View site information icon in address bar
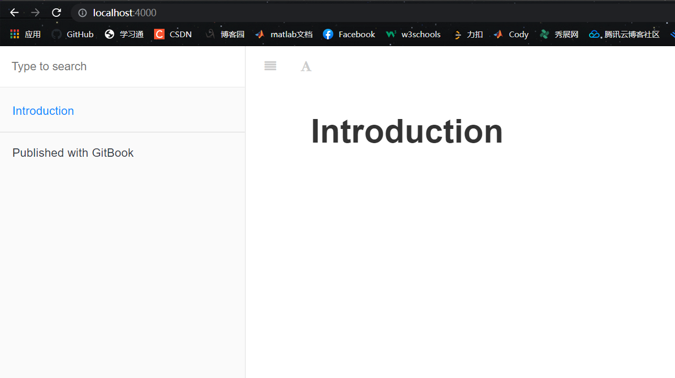Viewport: 675px width, 378px height. tap(82, 13)
